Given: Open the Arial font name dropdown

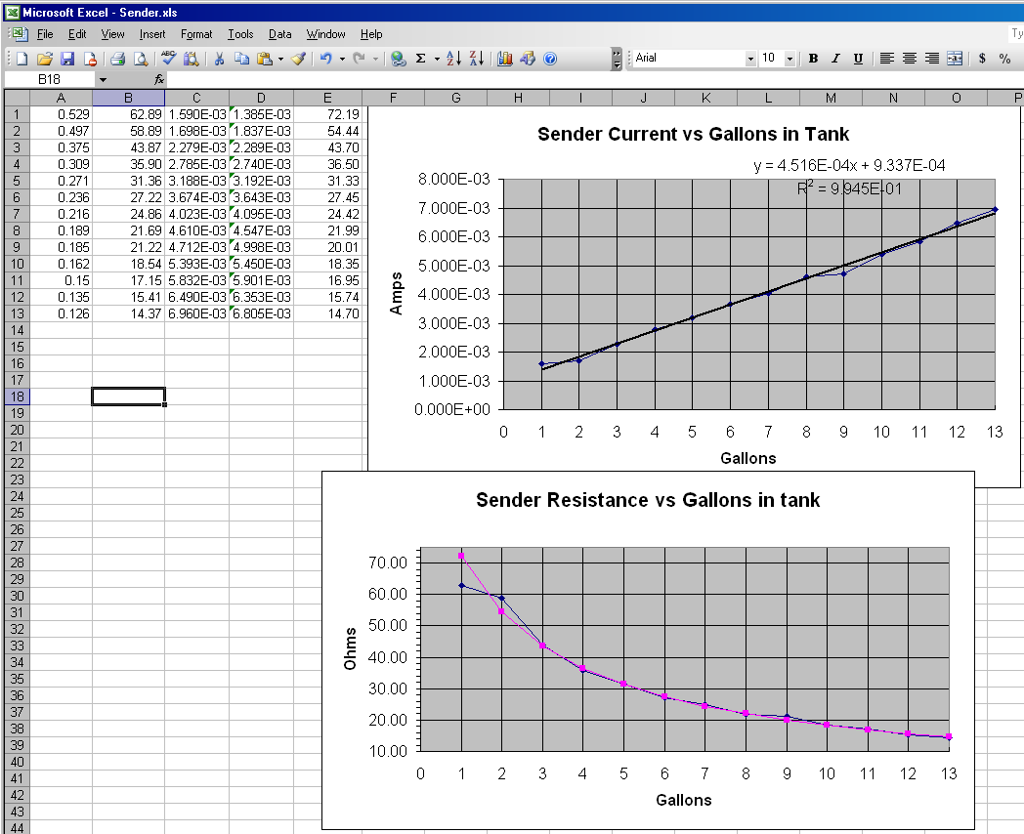Looking at the screenshot, I should [750, 58].
